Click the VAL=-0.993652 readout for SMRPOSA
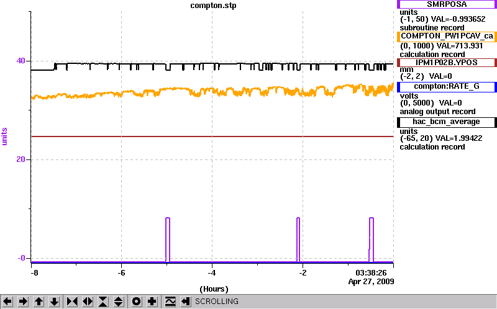This screenshot has width=497, height=309. (458, 19)
